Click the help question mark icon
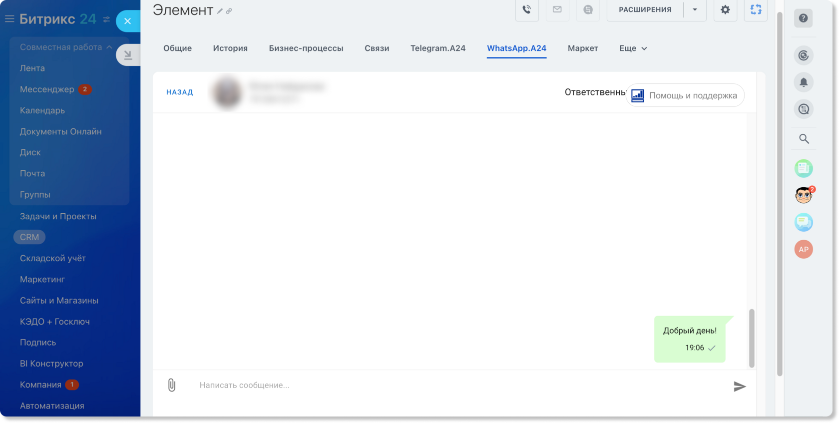839x423 pixels. coord(803,18)
